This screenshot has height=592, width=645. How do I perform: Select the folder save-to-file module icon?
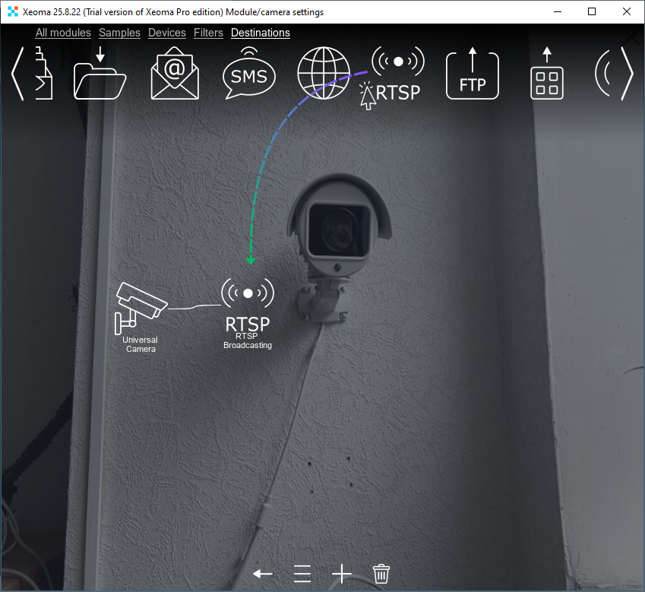(x=100, y=74)
